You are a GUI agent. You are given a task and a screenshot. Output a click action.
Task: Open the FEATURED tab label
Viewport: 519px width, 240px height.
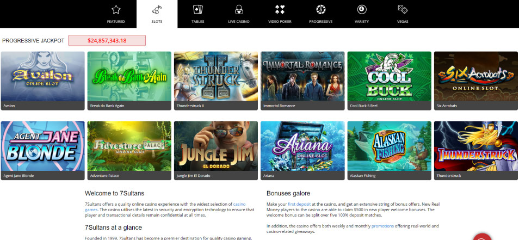click(x=116, y=22)
